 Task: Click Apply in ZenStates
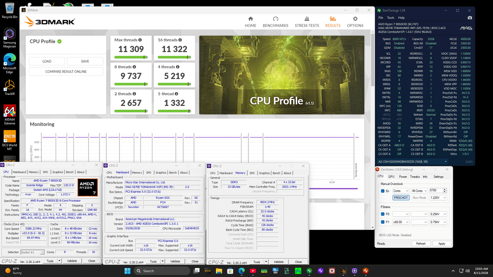[x=441, y=244]
